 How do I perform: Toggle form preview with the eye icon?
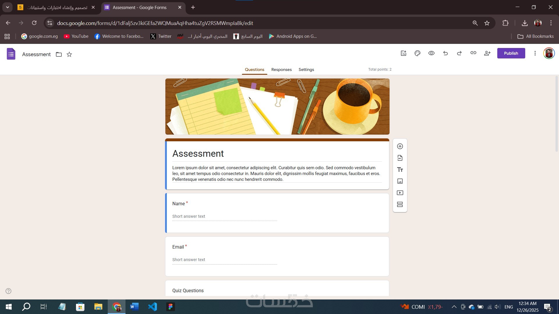[431, 53]
